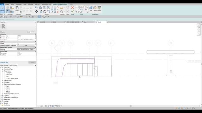Expand the 3D Views tree node
Viewport: 202px width, 113px height.
pos(3,82)
